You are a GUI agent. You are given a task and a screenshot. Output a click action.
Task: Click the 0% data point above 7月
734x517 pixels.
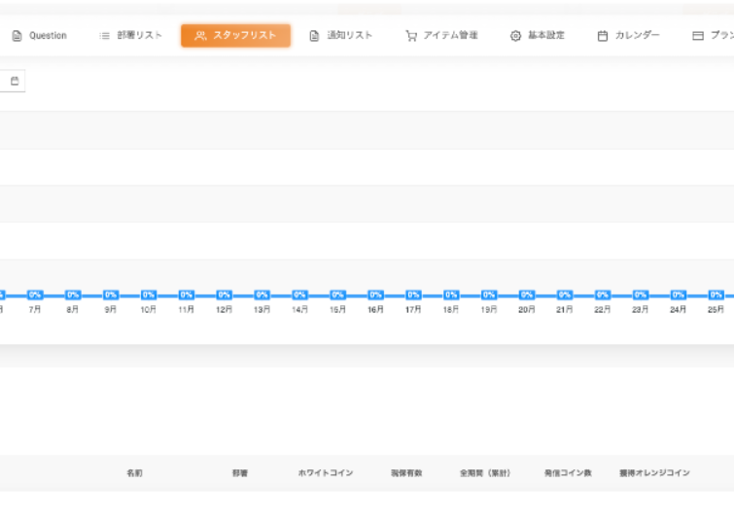click(35, 294)
